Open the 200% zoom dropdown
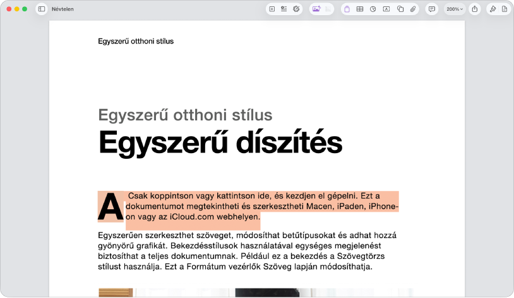514x298 pixels. click(455, 9)
